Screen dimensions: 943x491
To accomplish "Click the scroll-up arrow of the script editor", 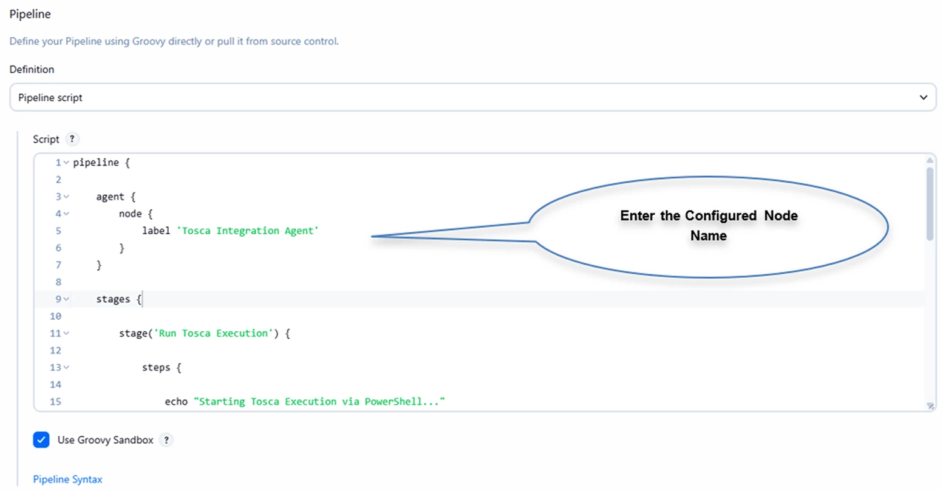I will pos(930,160).
